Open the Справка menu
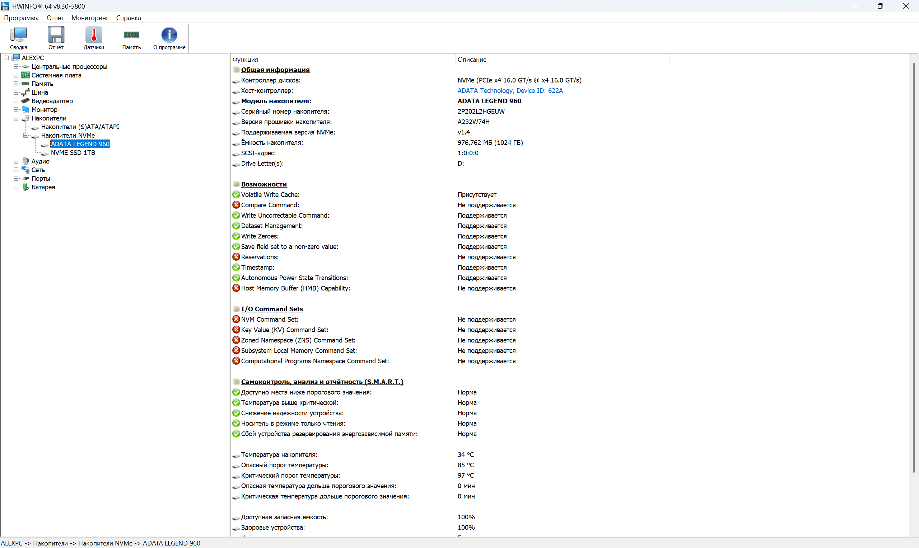 [x=128, y=18]
